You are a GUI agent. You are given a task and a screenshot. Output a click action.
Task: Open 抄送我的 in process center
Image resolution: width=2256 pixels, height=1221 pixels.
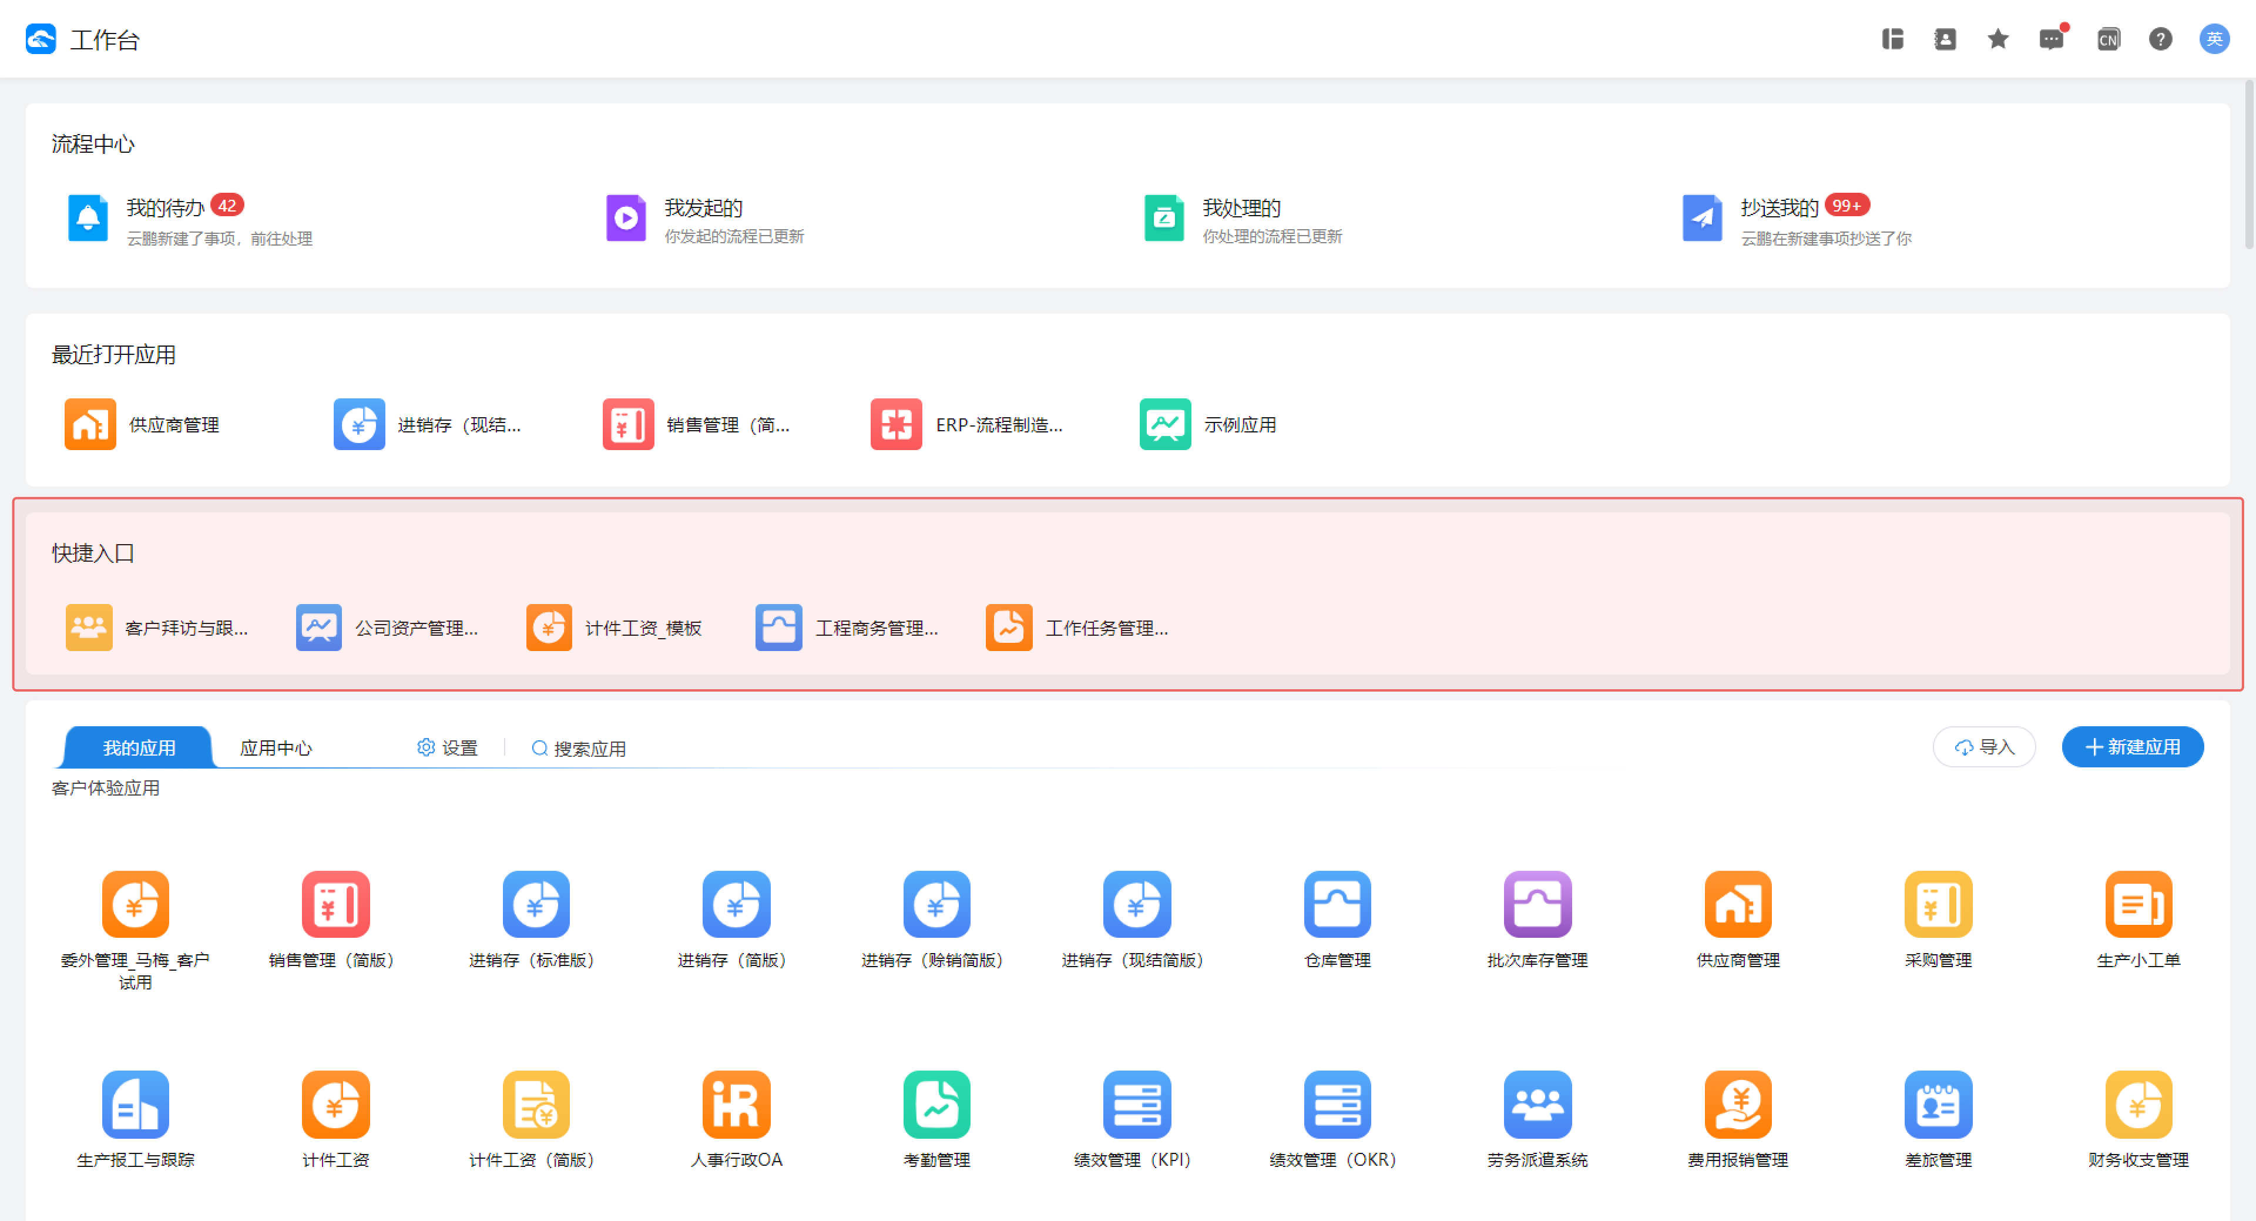coord(1797,219)
